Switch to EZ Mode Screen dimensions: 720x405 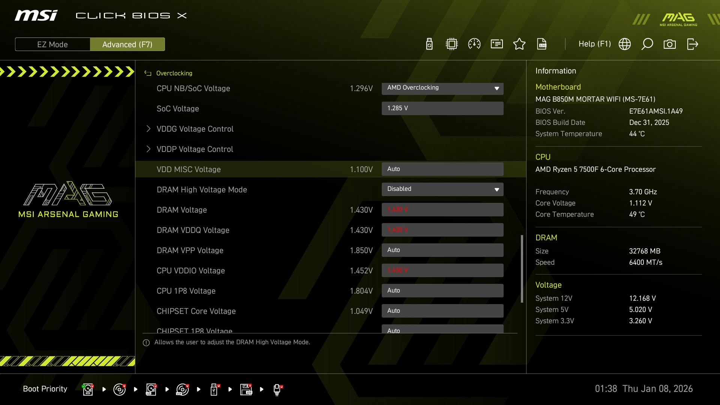coord(52,44)
